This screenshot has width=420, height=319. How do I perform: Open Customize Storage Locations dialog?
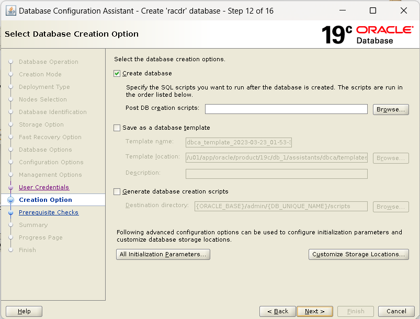pyautogui.click(x=359, y=254)
